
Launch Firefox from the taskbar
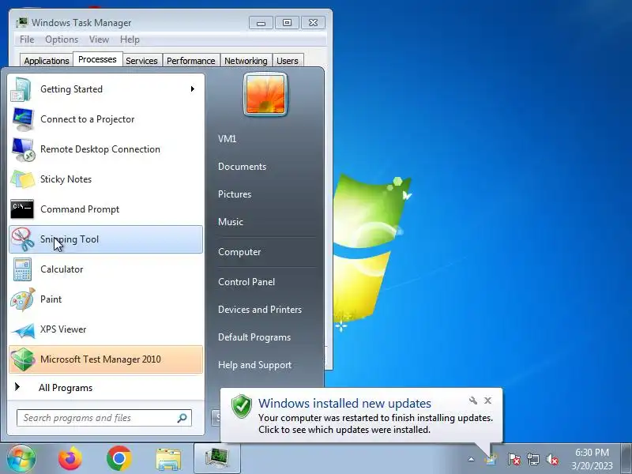pyautogui.click(x=70, y=459)
